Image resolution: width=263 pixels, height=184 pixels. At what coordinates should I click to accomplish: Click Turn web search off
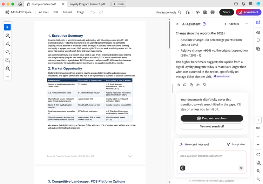(x=212, y=126)
